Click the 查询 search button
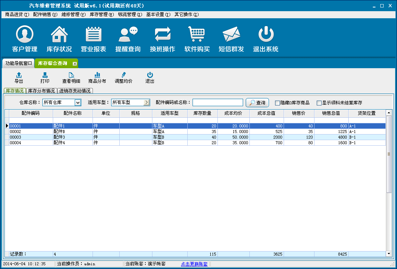This screenshot has width=397, height=269. coord(257,102)
